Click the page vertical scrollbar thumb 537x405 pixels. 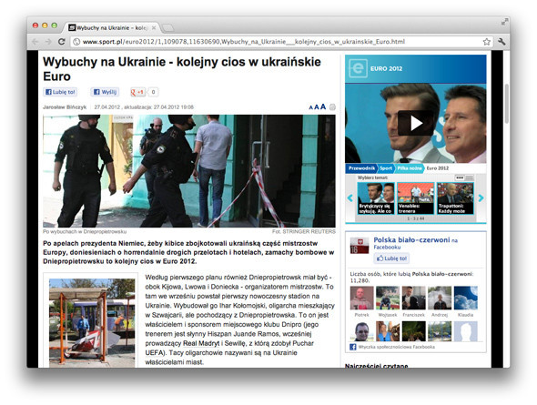tap(507, 104)
